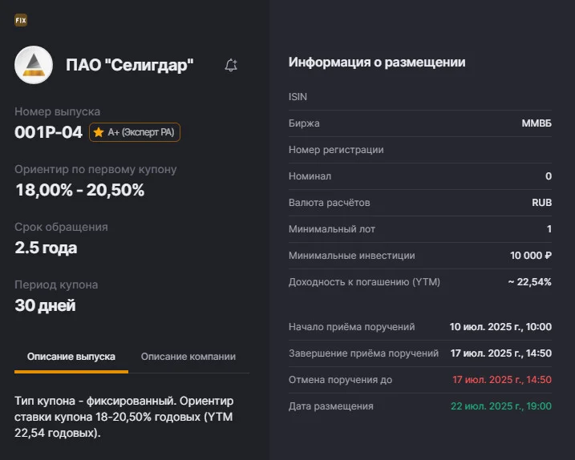
Task: Click the exchange value ММВБ
Action: (x=537, y=123)
